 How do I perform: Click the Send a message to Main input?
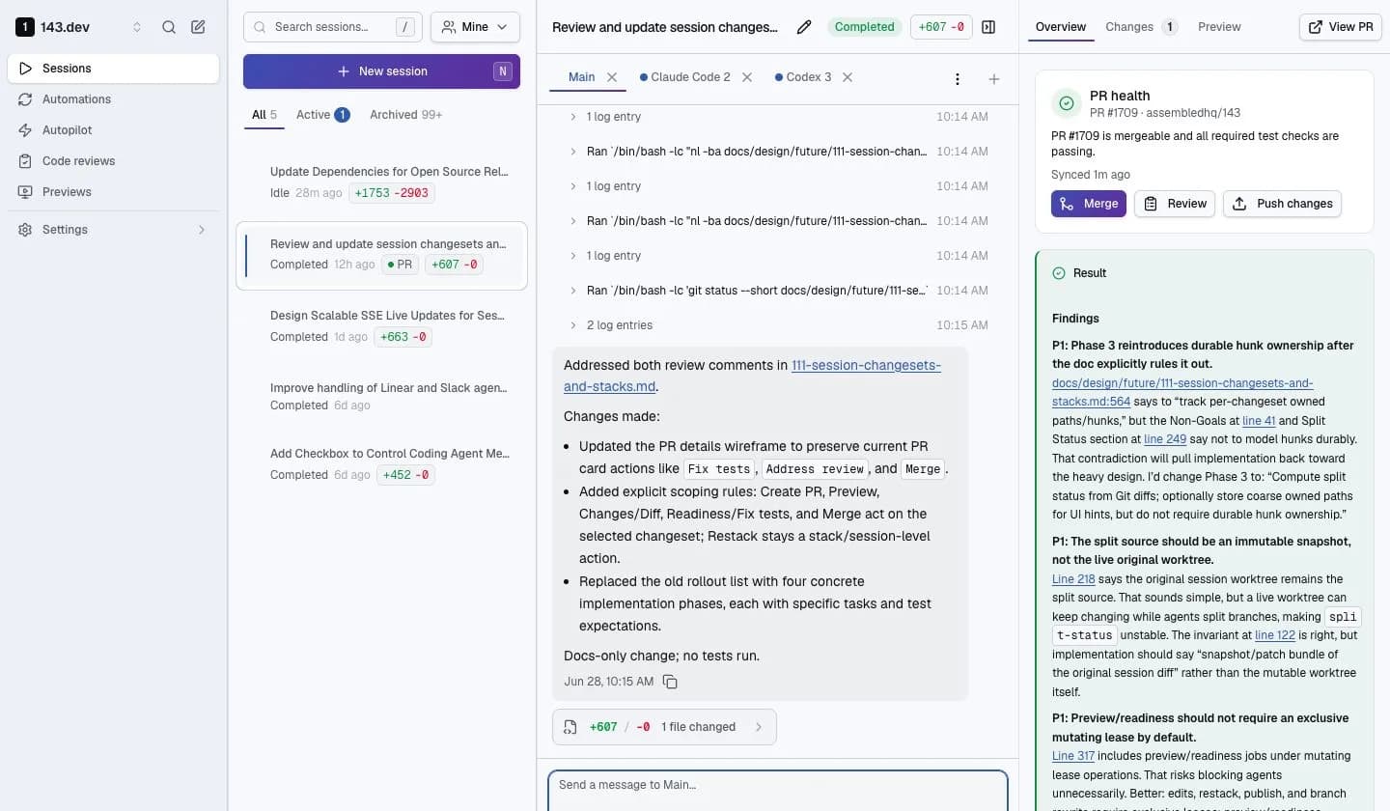coord(777,791)
